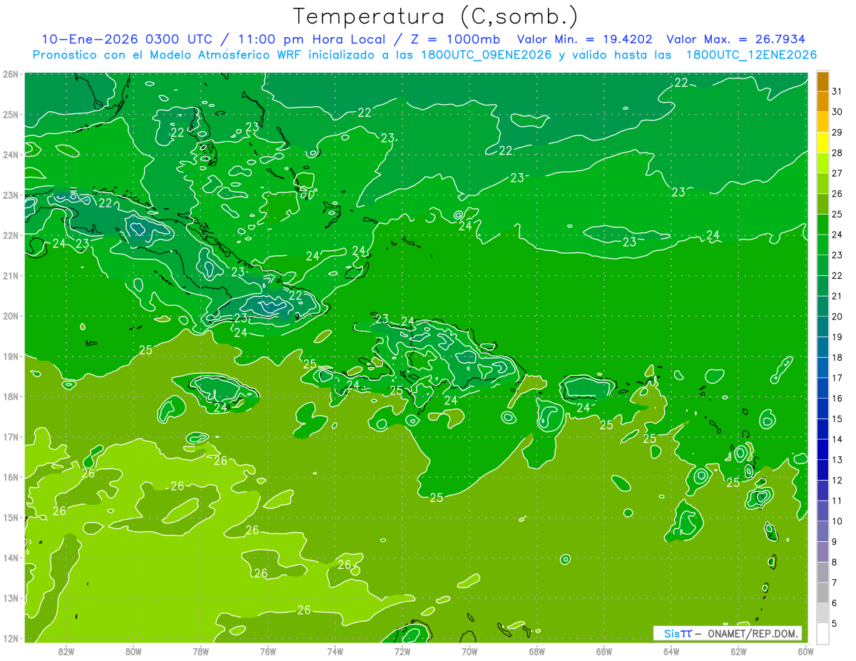Viewport: 856px width, 661px height.
Task: Click the '76W' longitude axis label
Action: click(x=268, y=652)
